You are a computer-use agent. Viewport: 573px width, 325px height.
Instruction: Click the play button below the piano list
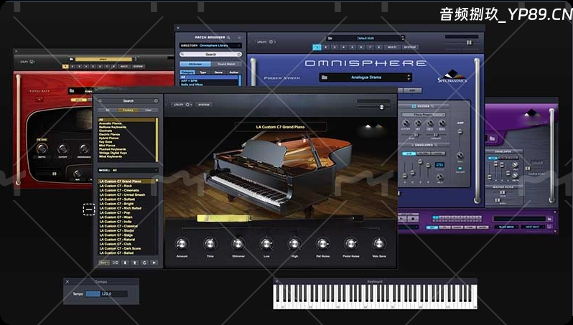[154, 263]
